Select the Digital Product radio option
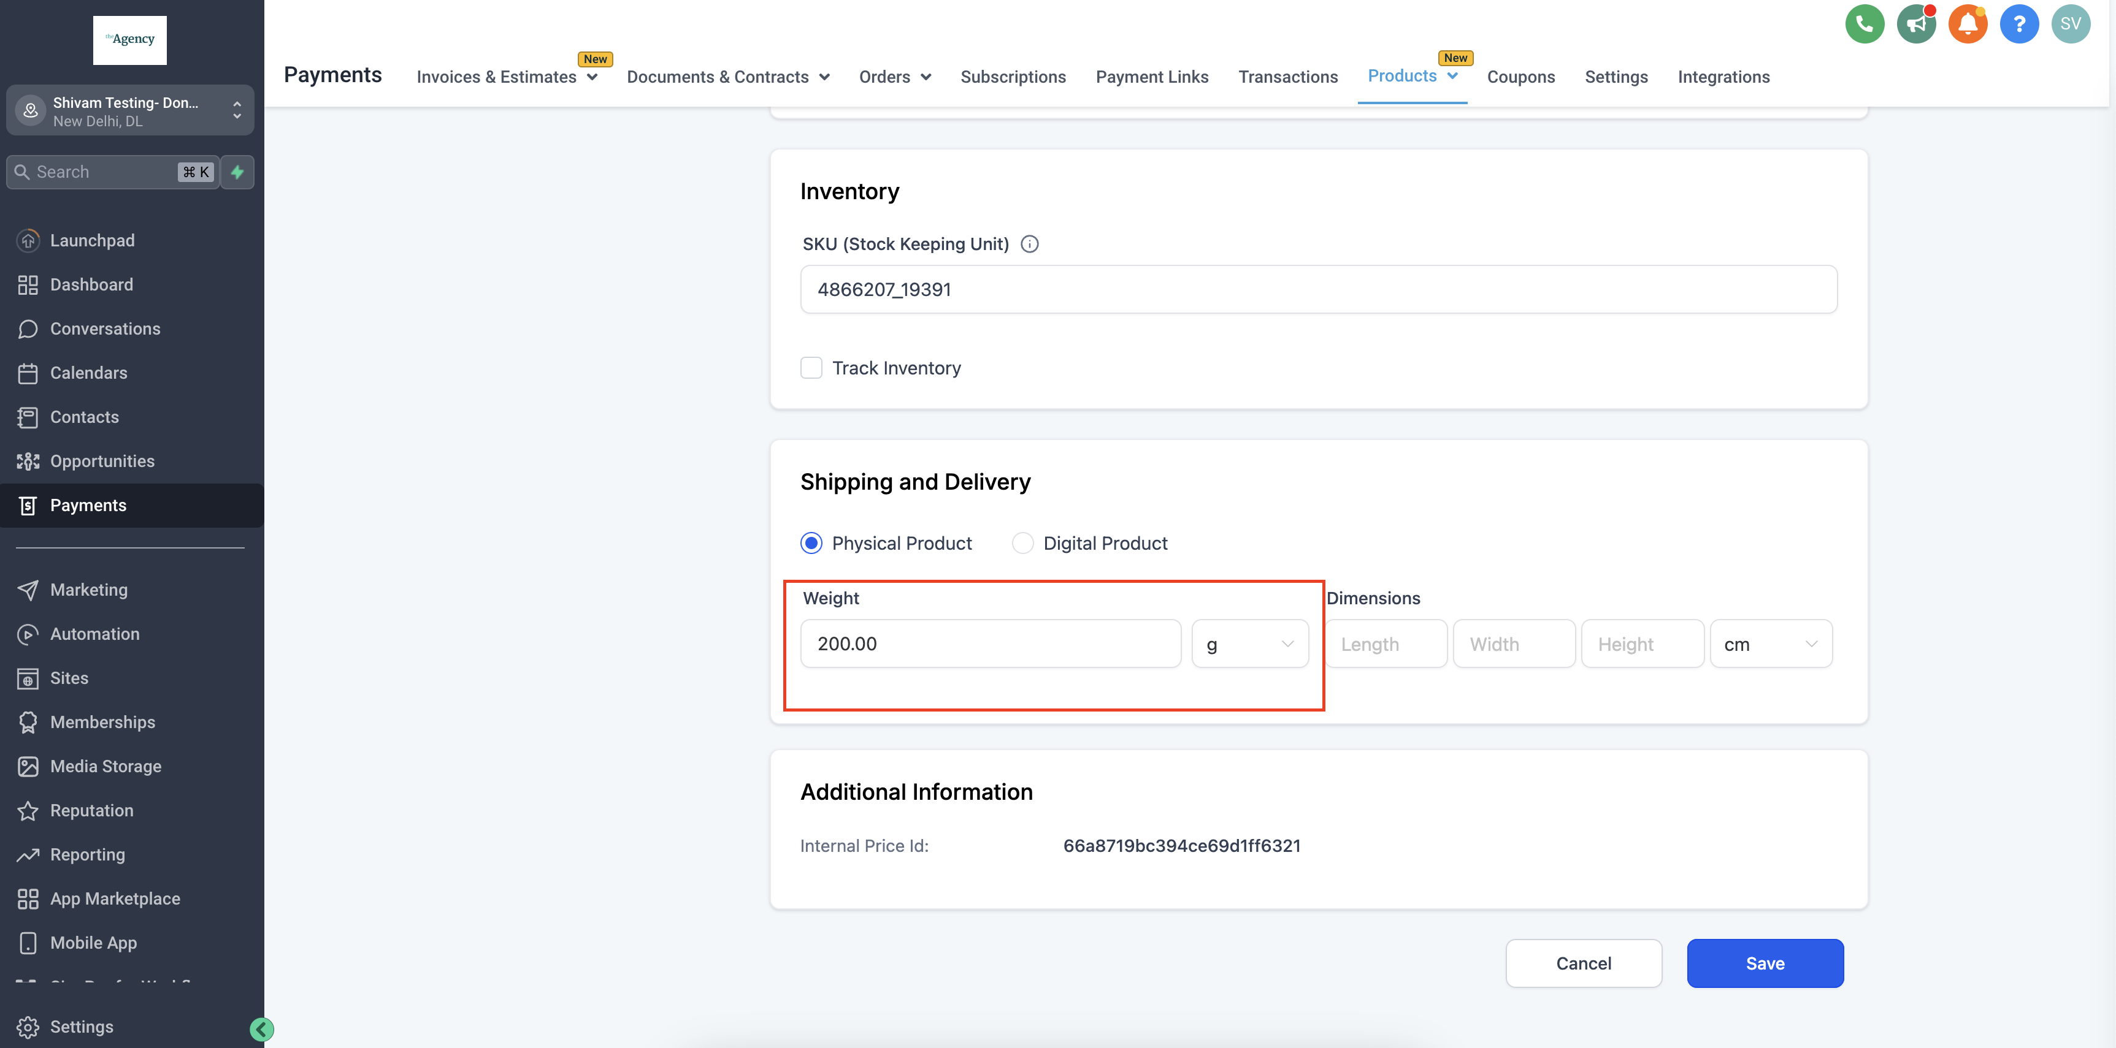 tap(1022, 543)
